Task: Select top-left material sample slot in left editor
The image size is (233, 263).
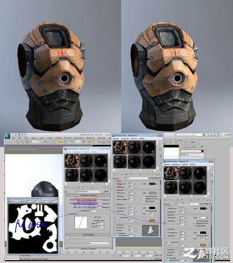Action: (72, 161)
